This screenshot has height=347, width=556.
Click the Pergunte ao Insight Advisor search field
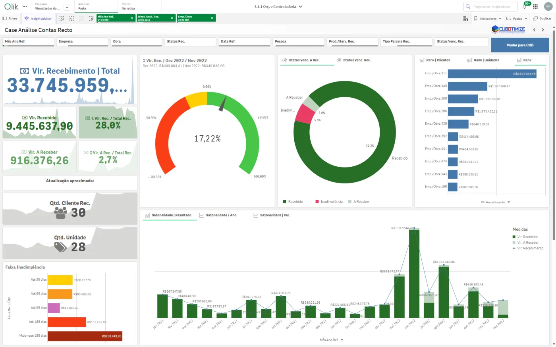tap(490, 7)
